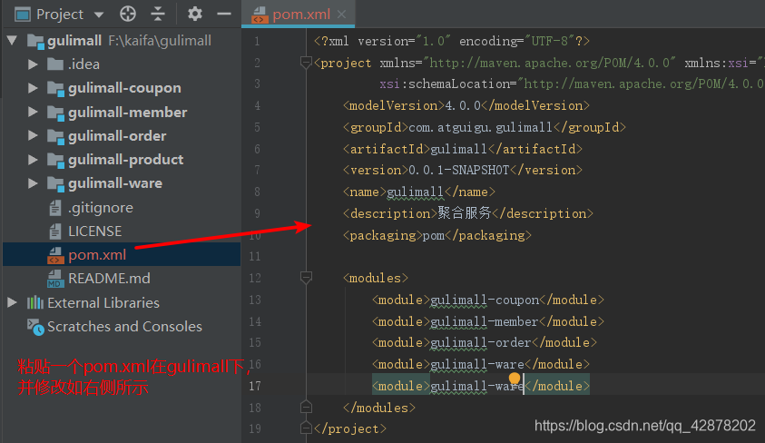Click the yellow intention lightbulb on line 17
This screenshot has height=443, width=765.
pos(515,379)
